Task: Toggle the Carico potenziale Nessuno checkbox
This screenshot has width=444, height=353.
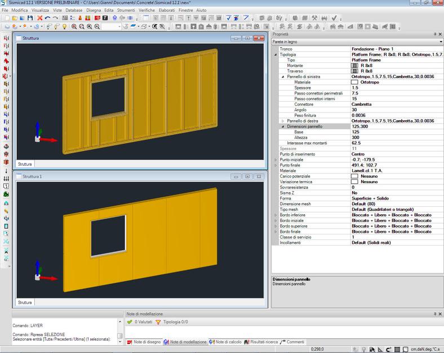Action: [354, 176]
